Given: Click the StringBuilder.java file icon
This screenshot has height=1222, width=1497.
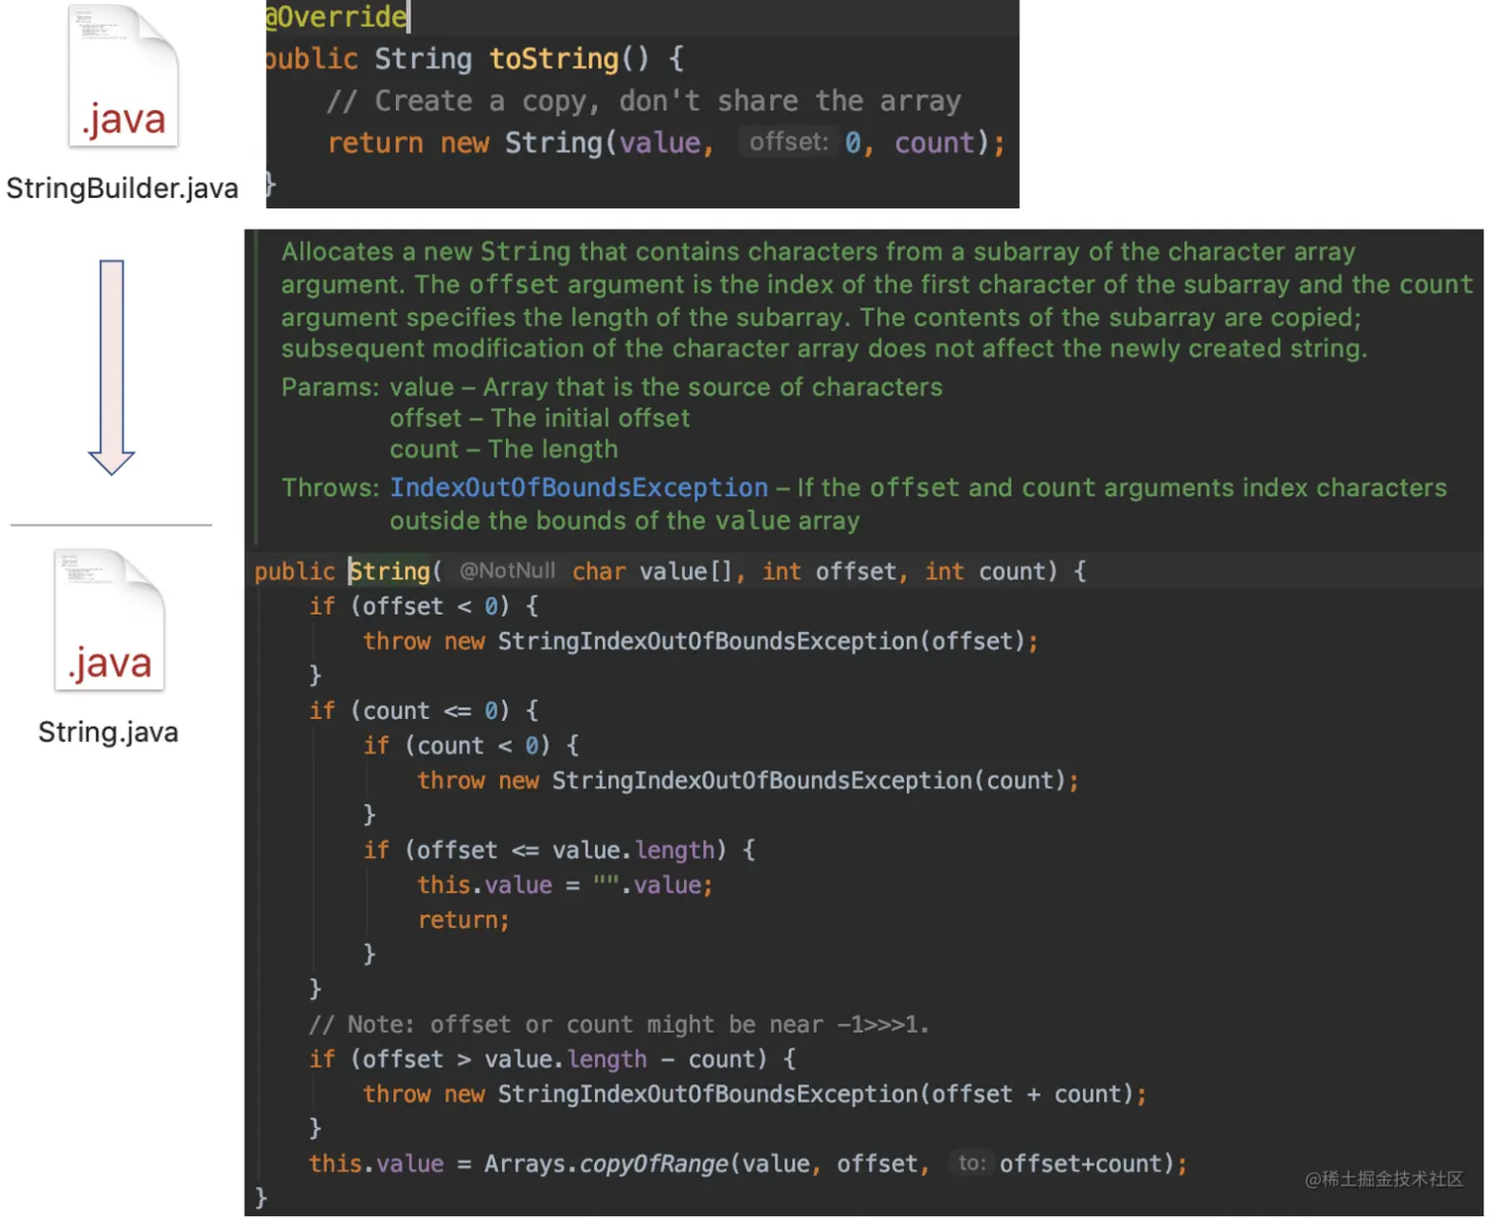Looking at the screenshot, I should click(x=124, y=76).
